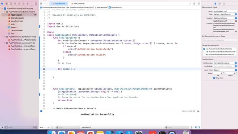
Task: Select SceneDelegate in the file navigator
Action: point(17,18)
